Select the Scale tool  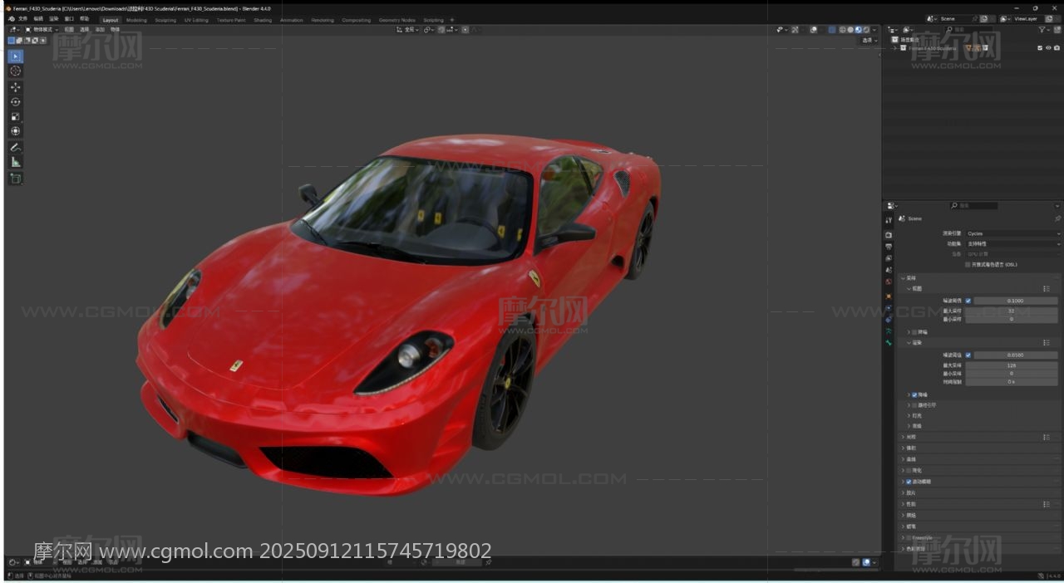coord(16,116)
